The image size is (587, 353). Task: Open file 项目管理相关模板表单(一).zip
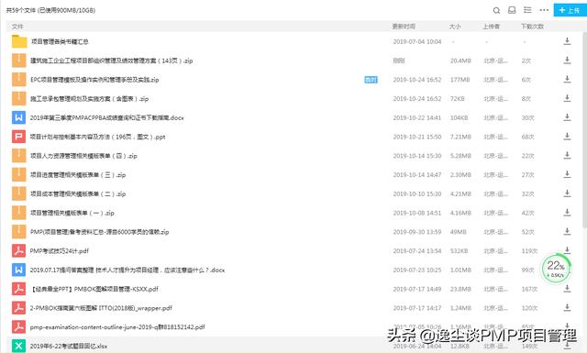click(72, 213)
